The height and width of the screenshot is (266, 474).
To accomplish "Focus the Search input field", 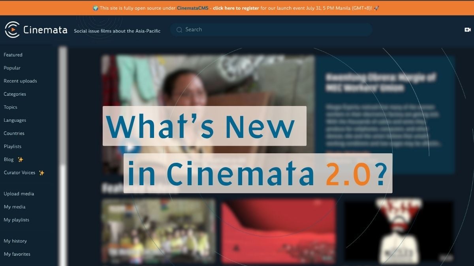I will [x=271, y=30].
